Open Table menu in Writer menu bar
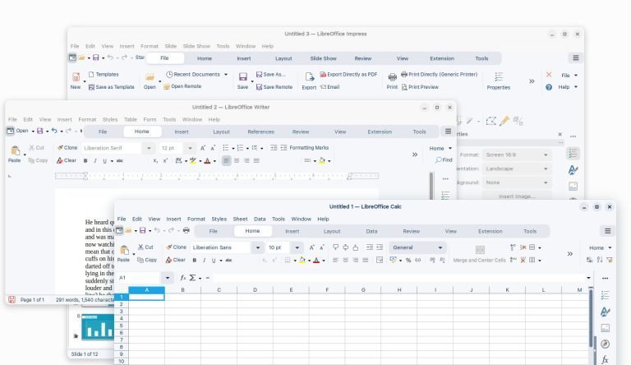The height and width of the screenshot is (365, 631). click(x=131, y=119)
